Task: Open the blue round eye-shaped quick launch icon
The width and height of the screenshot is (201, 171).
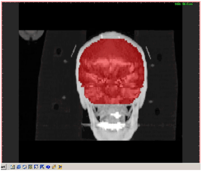Action: [x=48, y=167]
